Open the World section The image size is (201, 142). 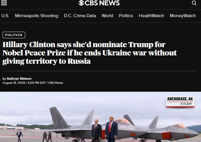click(107, 16)
